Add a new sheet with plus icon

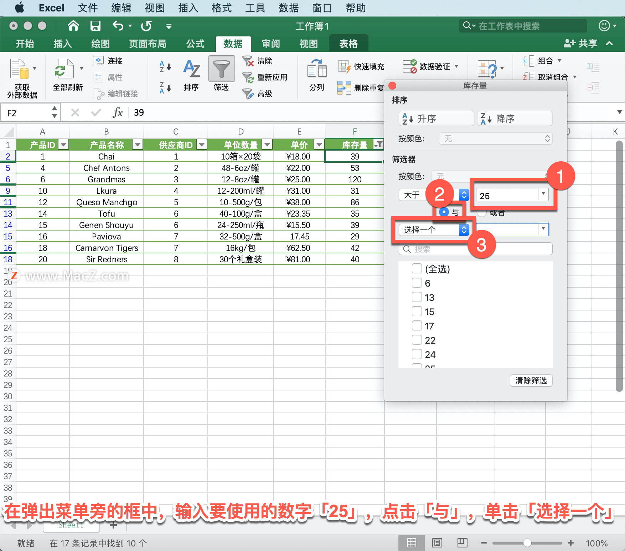(113, 525)
